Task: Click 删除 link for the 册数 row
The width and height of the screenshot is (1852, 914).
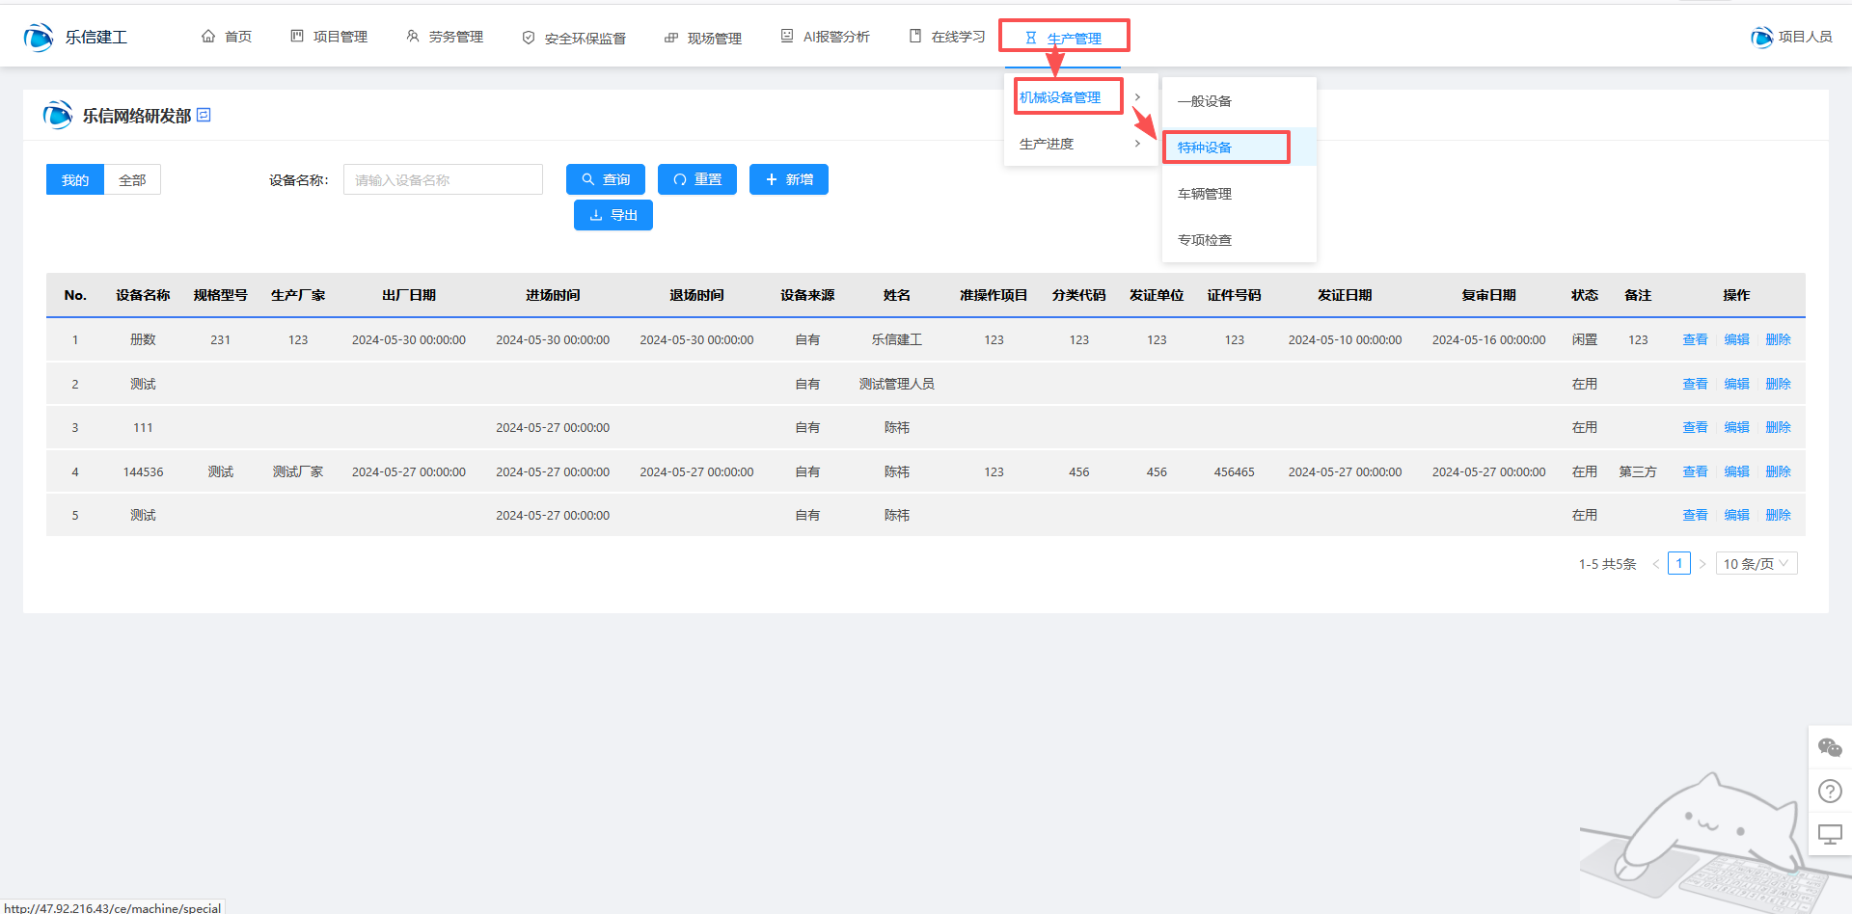Action: (x=1778, y=339)
